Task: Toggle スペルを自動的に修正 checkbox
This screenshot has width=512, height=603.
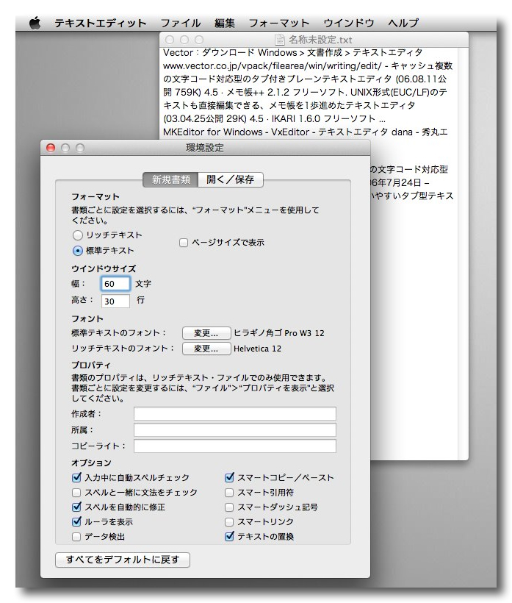Action: coord(76,507)
